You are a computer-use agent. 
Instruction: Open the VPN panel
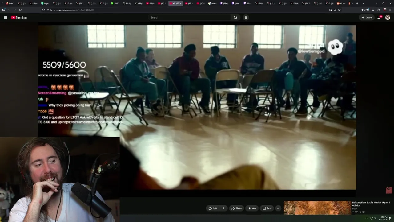365,10
